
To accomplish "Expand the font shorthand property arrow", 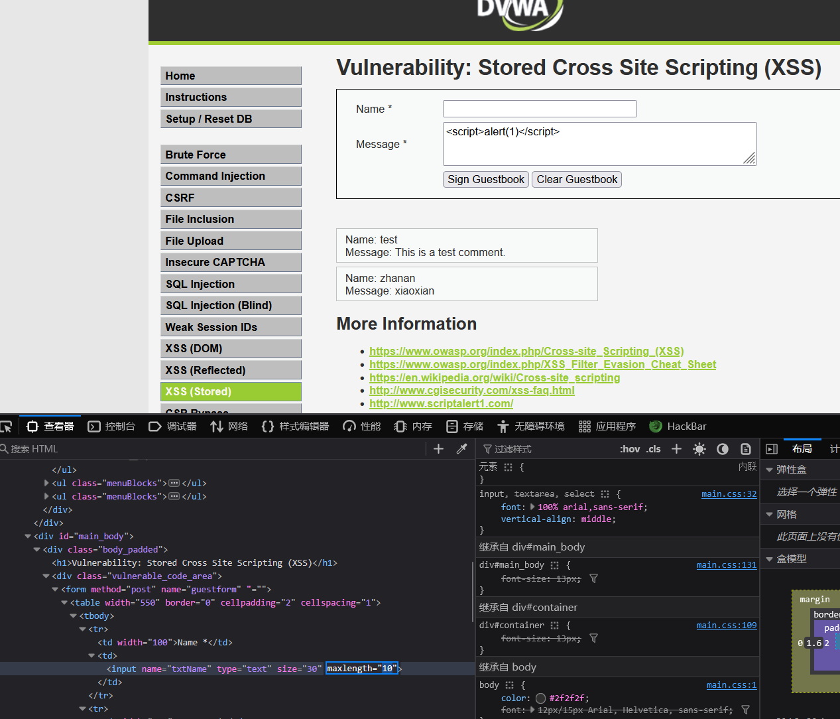I will pos(532,507).
